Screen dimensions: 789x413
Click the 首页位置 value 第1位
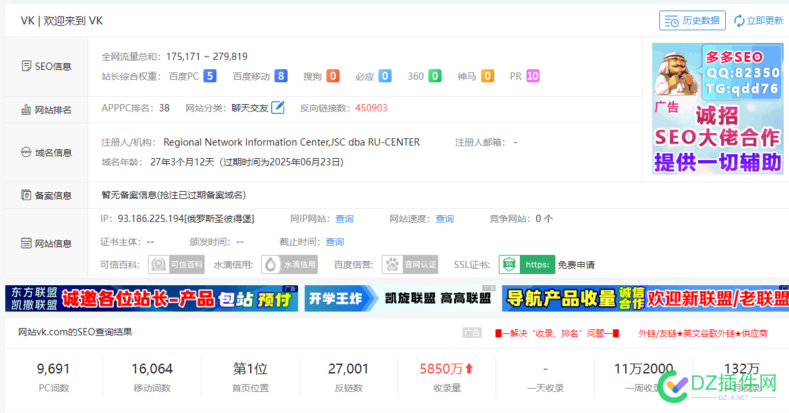tap(250, 369)
